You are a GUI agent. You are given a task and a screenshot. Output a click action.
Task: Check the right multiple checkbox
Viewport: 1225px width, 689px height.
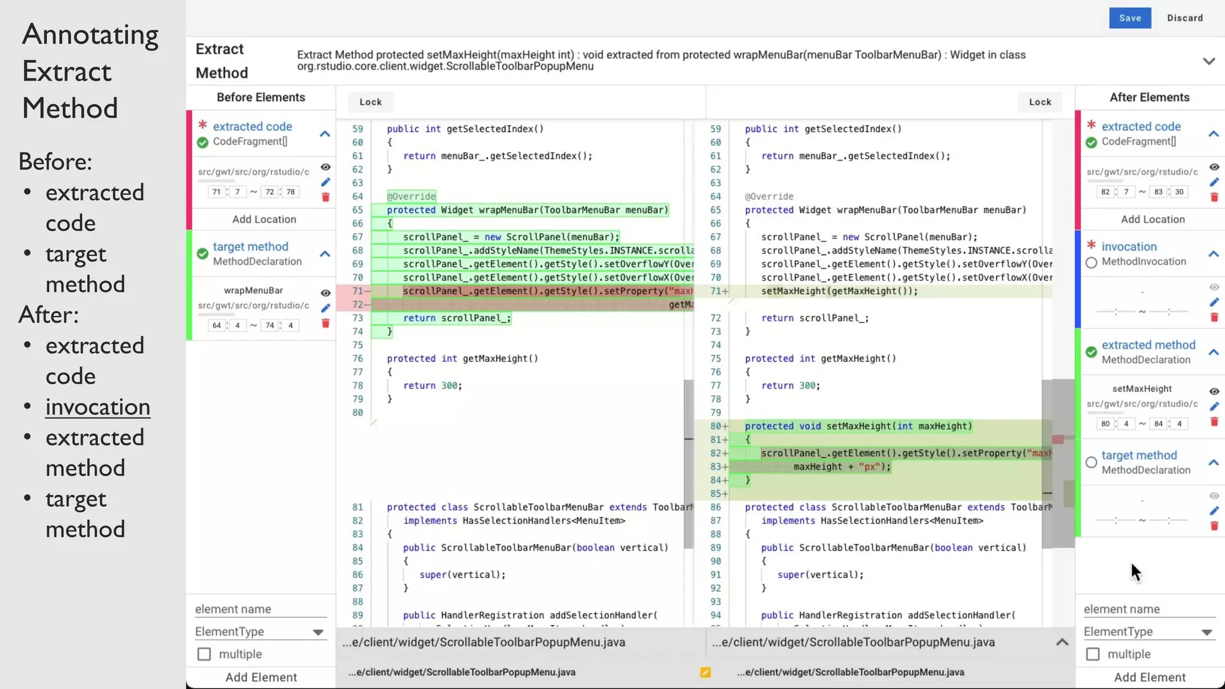click(1093, 654)
